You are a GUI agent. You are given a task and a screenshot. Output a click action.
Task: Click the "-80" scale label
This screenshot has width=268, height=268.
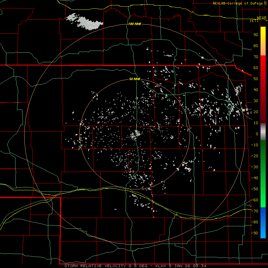coord(255,222)
